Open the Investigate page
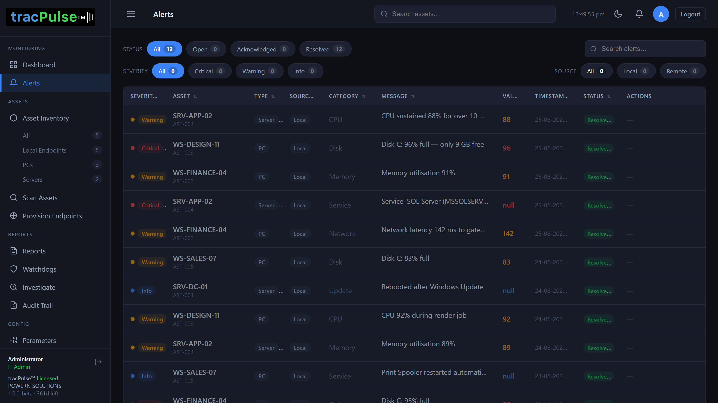The height and width of the screenshot is (403, 718). tap(56, 287)
